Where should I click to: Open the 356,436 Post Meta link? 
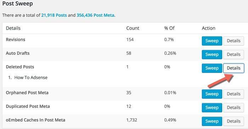pos(95,15)
